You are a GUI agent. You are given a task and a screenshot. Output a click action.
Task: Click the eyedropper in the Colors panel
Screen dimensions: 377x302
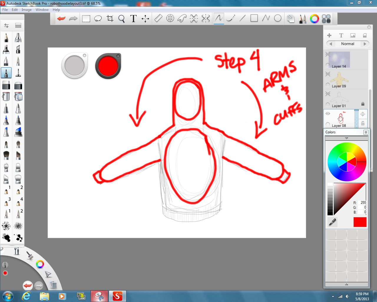pos(332,222)
